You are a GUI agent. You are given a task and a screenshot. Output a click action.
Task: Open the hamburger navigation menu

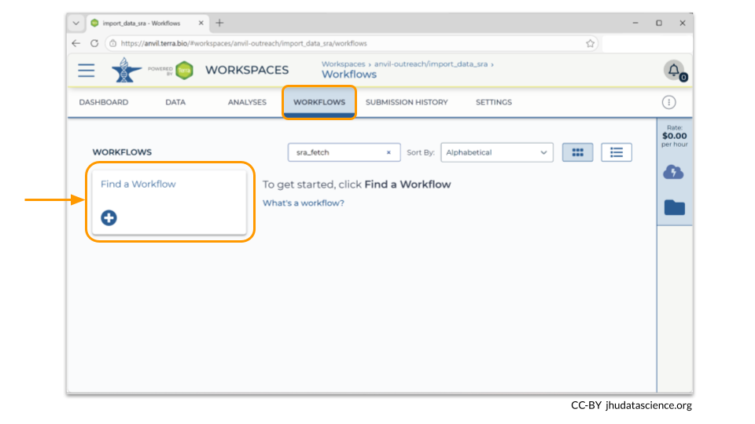pos(87,70)
